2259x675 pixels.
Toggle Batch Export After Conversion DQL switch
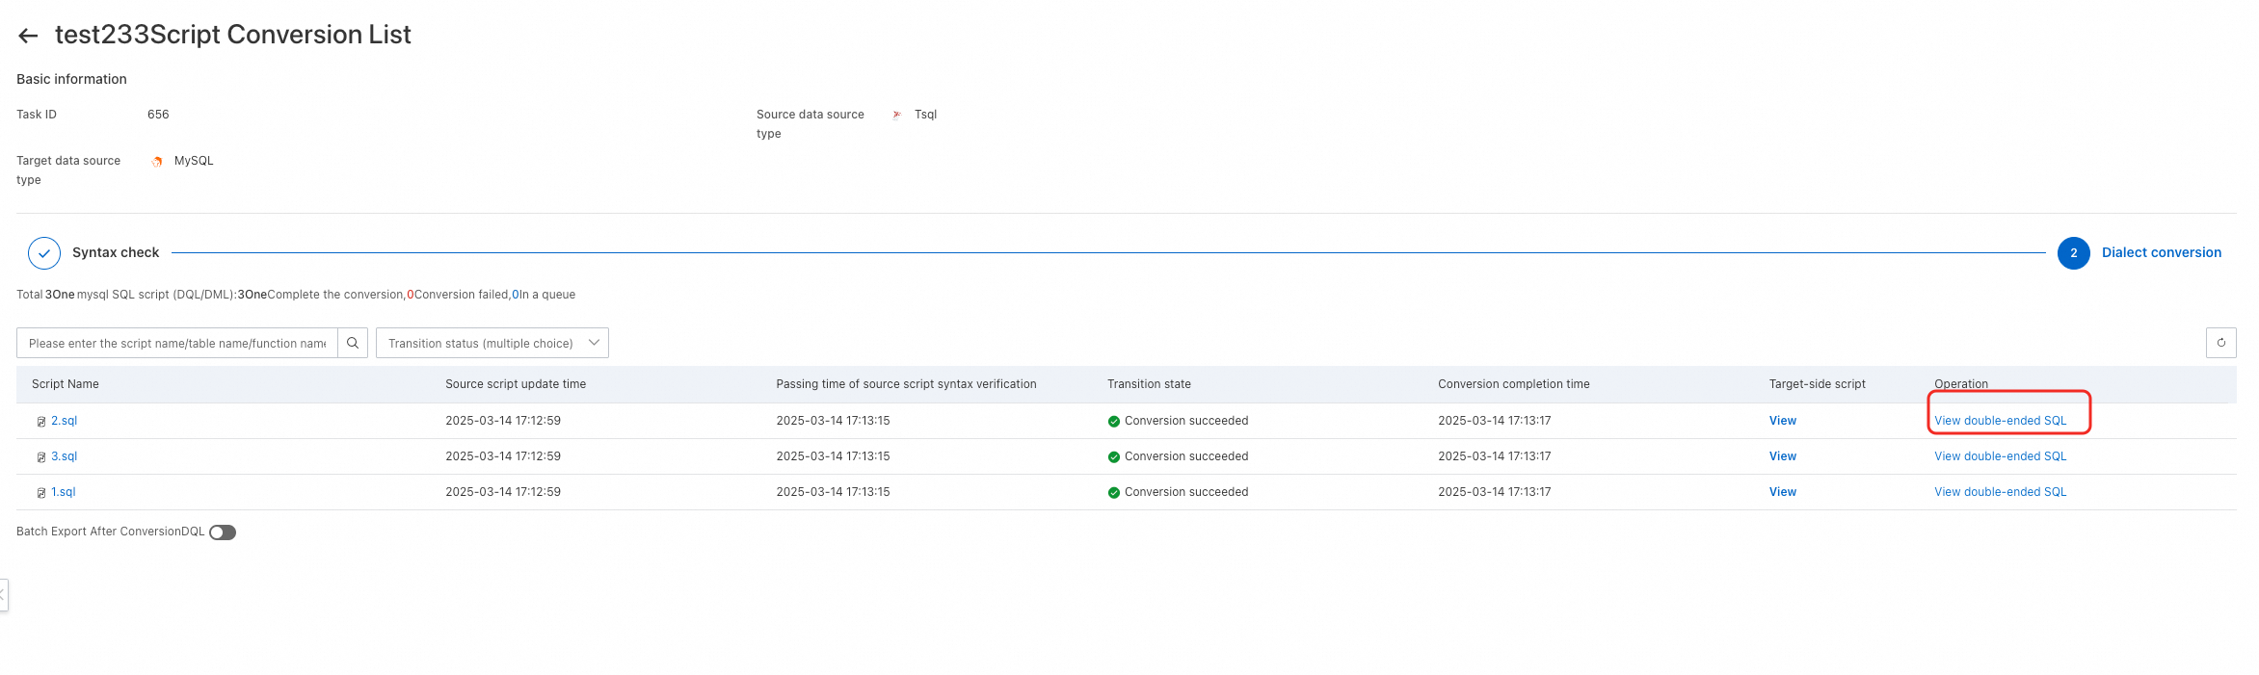(223, 532)
